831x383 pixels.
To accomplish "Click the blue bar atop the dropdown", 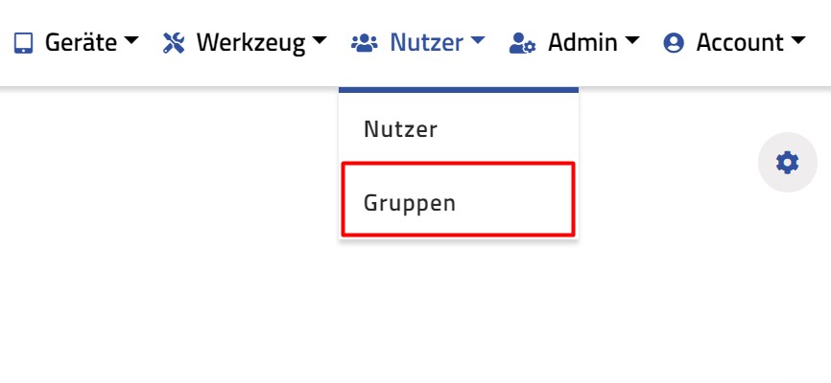I will pos(458,90).
